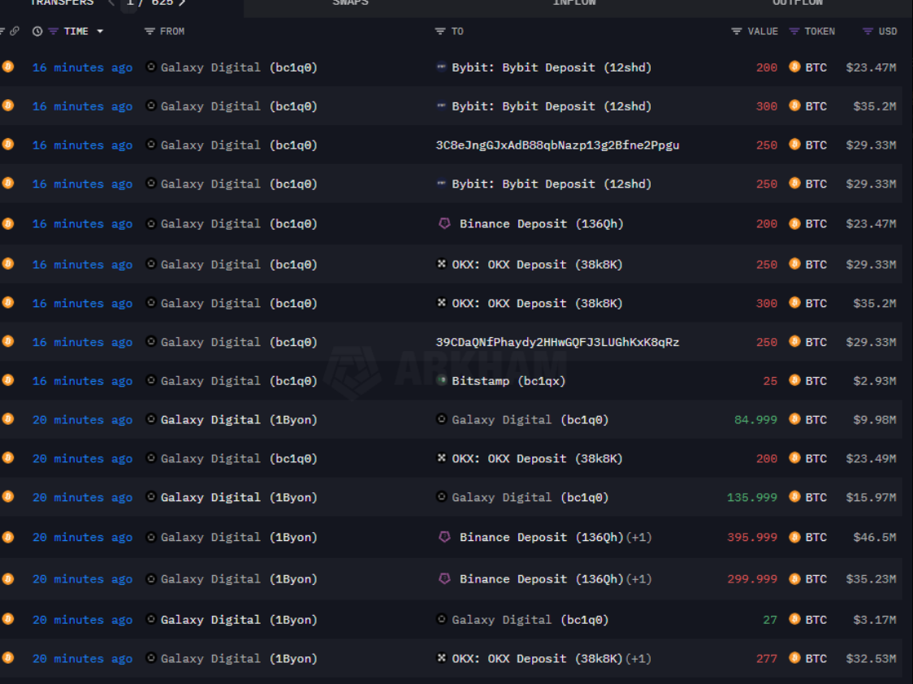The width and height of the screenshot is (913, 684).
Task: Select the TRANSFERS tab
Action: pyautogui.click(x=62, y=3)
